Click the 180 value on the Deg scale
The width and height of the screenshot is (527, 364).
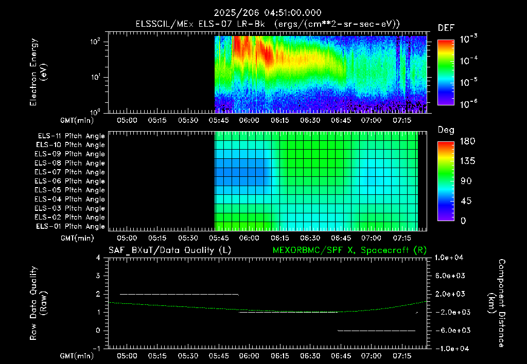click(468, 141)
